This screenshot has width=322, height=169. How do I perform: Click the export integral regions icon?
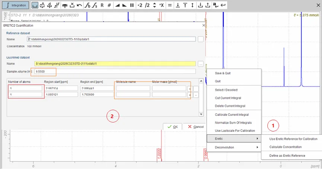click(208, 5)
